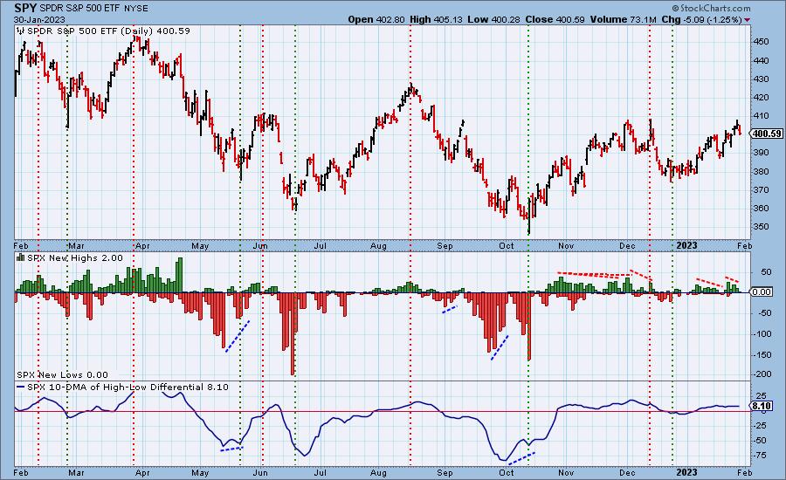
Task: Click the SPX New Lows 0.00 legend
Action: click(x=62, y=374)
